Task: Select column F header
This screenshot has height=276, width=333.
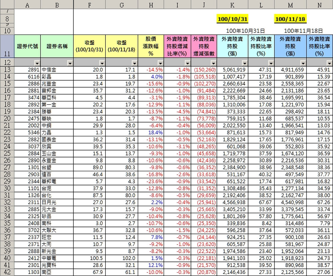Action: (89, 5)
